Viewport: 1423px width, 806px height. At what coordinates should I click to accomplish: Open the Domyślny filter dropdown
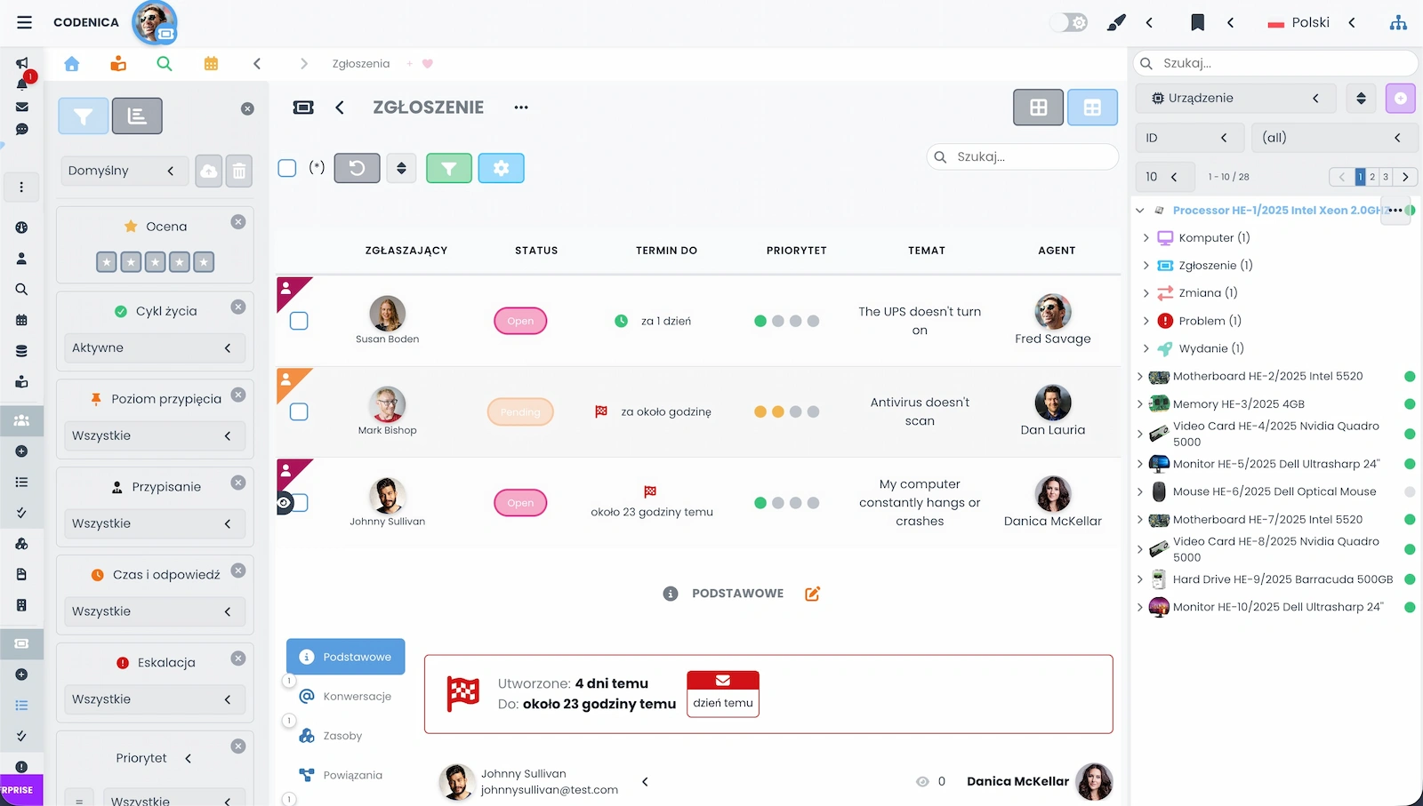124,170
